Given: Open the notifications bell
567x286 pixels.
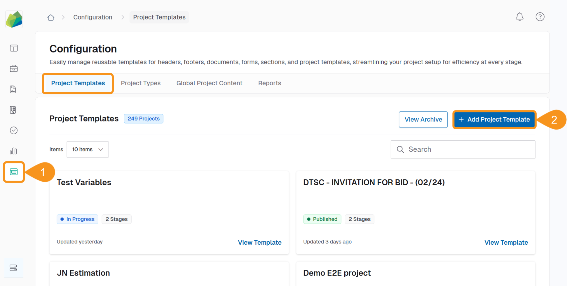Looking at the screenshot, I should [520, 17].
